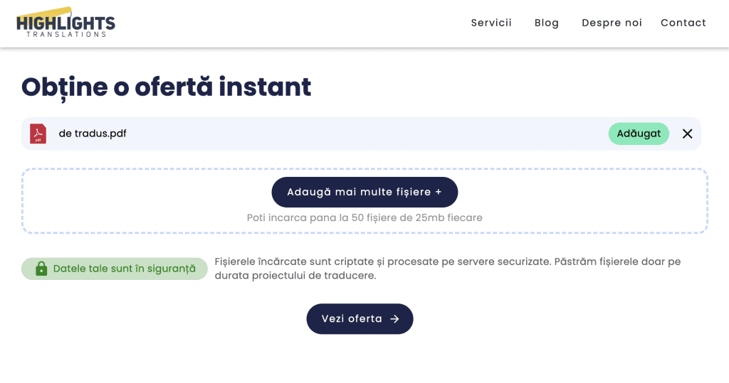Viewport: 729px width, 383px height.
Task: Click the Adăugat status badge
Action: coord(639,134)
